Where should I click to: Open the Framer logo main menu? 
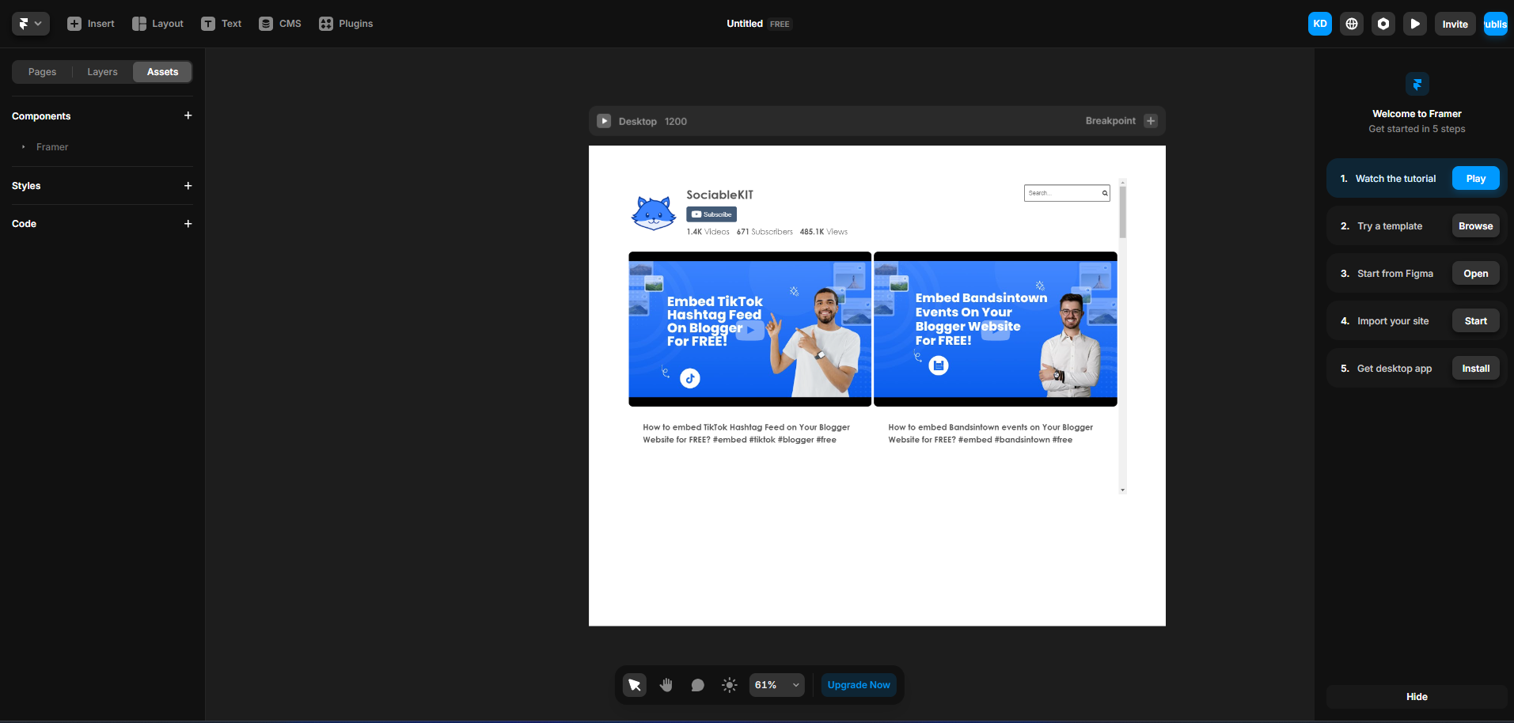30,24
